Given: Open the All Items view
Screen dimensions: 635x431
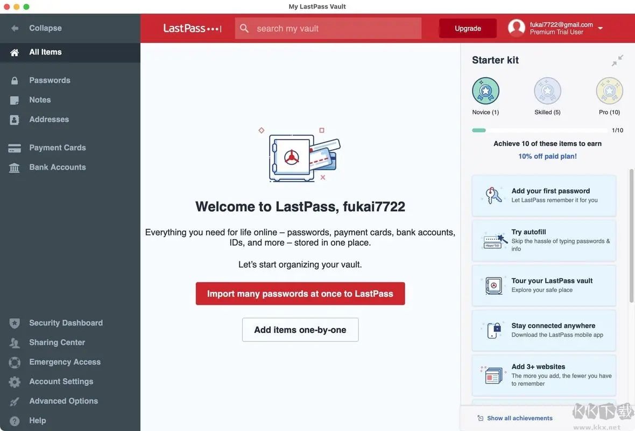Looking at the screenshot, I should (70, 52).
